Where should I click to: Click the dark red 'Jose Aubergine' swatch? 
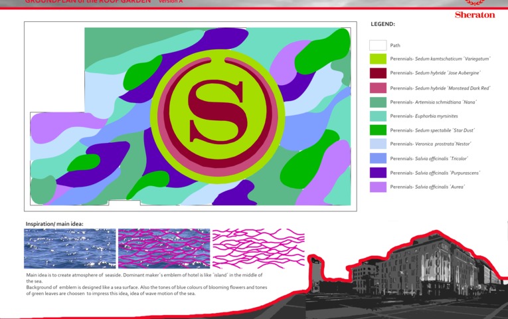coord(378,73)
